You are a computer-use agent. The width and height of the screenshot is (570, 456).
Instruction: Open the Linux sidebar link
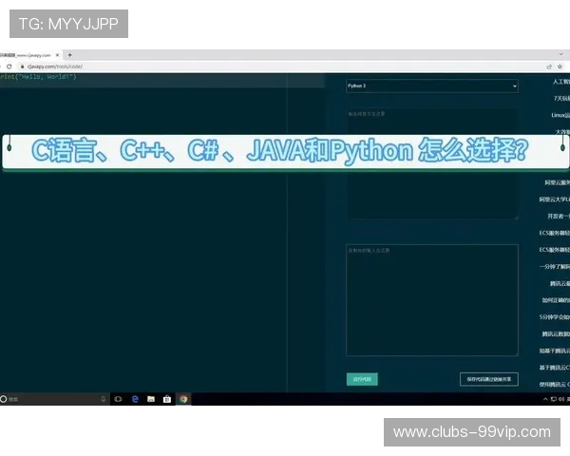[x=560, y=115]
